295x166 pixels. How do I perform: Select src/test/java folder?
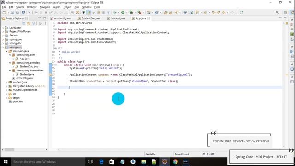(20, 82)
